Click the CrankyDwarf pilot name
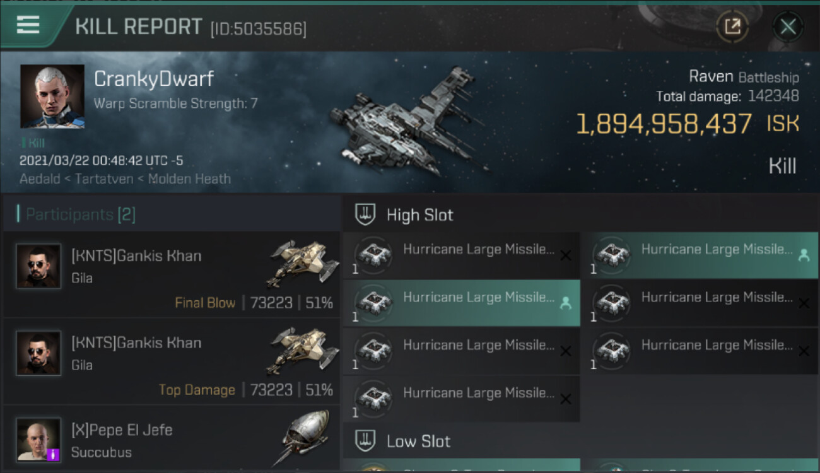Viewport: 820px width, 473px height. click(x=154, y=79)
